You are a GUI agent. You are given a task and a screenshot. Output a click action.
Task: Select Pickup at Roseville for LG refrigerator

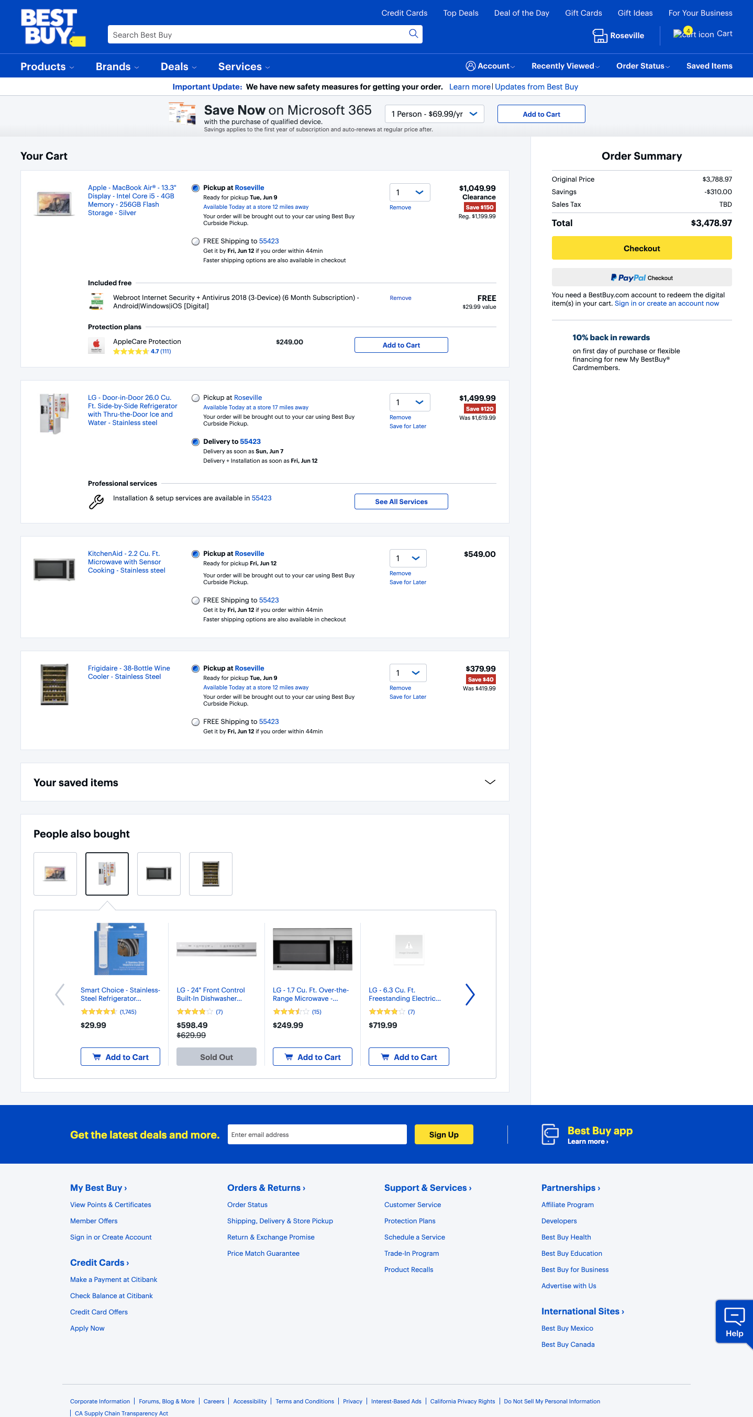pyautogui.click(x=195, y=398)
